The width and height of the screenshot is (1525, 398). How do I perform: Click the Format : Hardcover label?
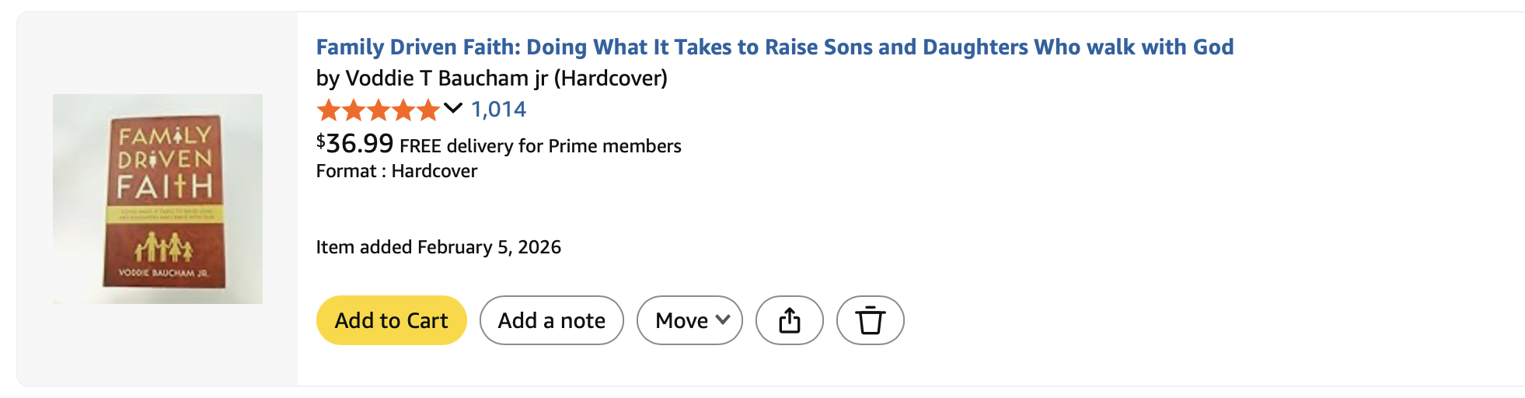coord(396,171)
